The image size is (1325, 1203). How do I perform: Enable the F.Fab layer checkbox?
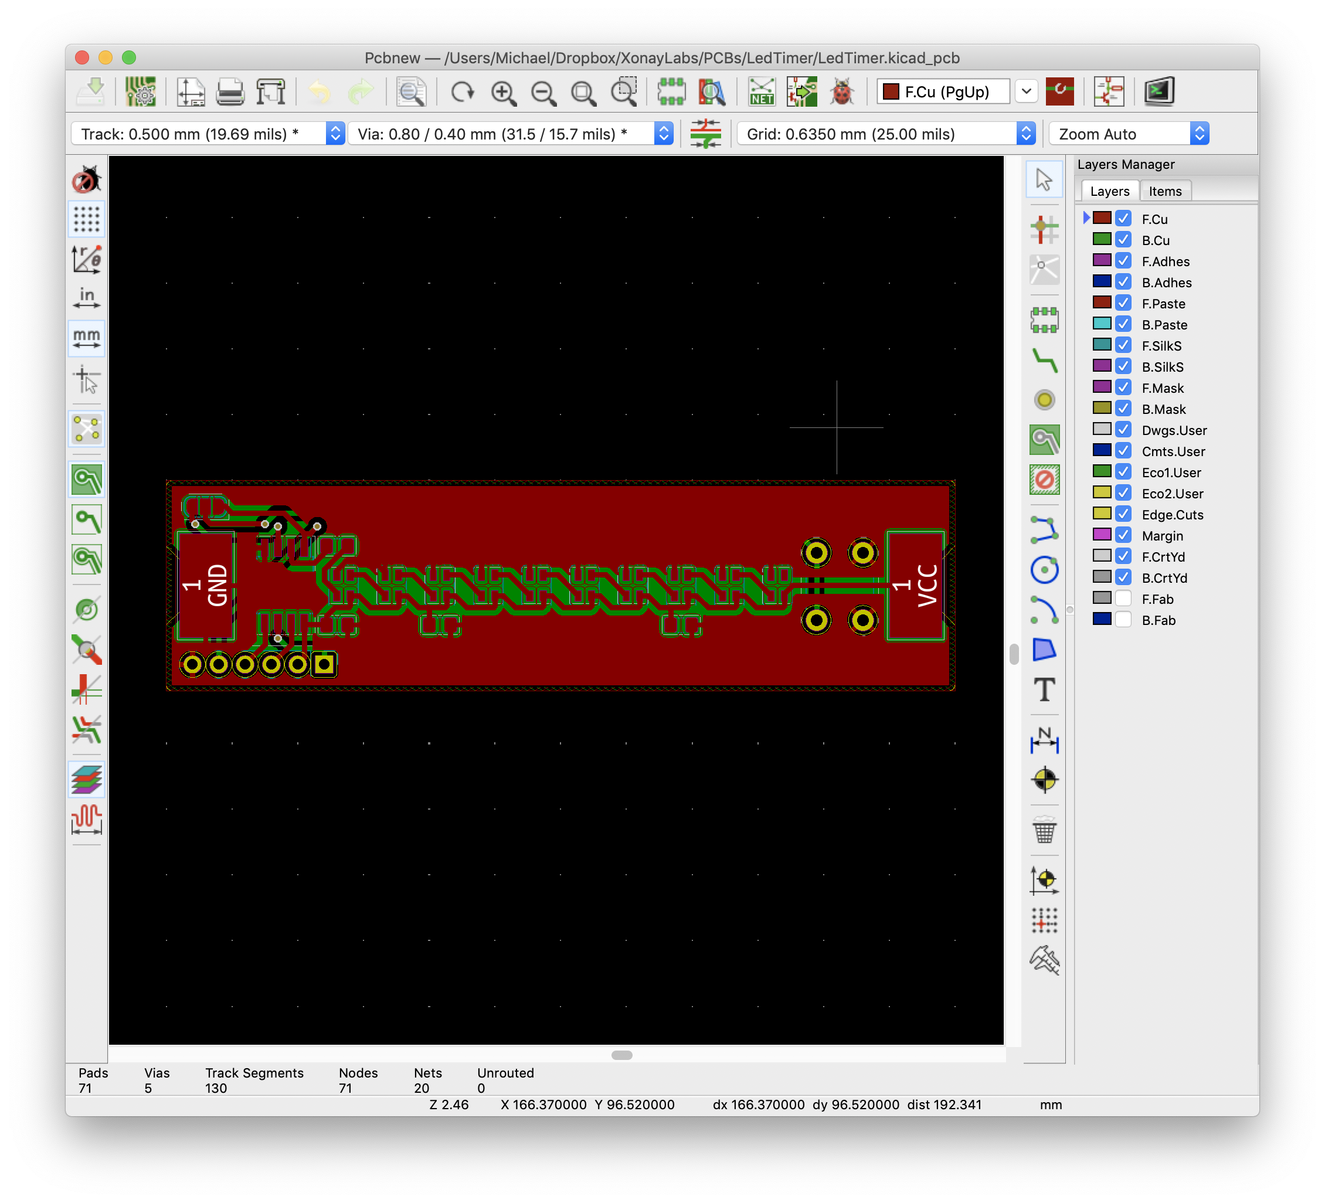click(x=1123, y=599)
